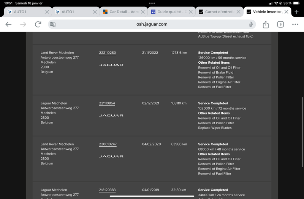Tap the microphone voice search icon

[251, 24]
